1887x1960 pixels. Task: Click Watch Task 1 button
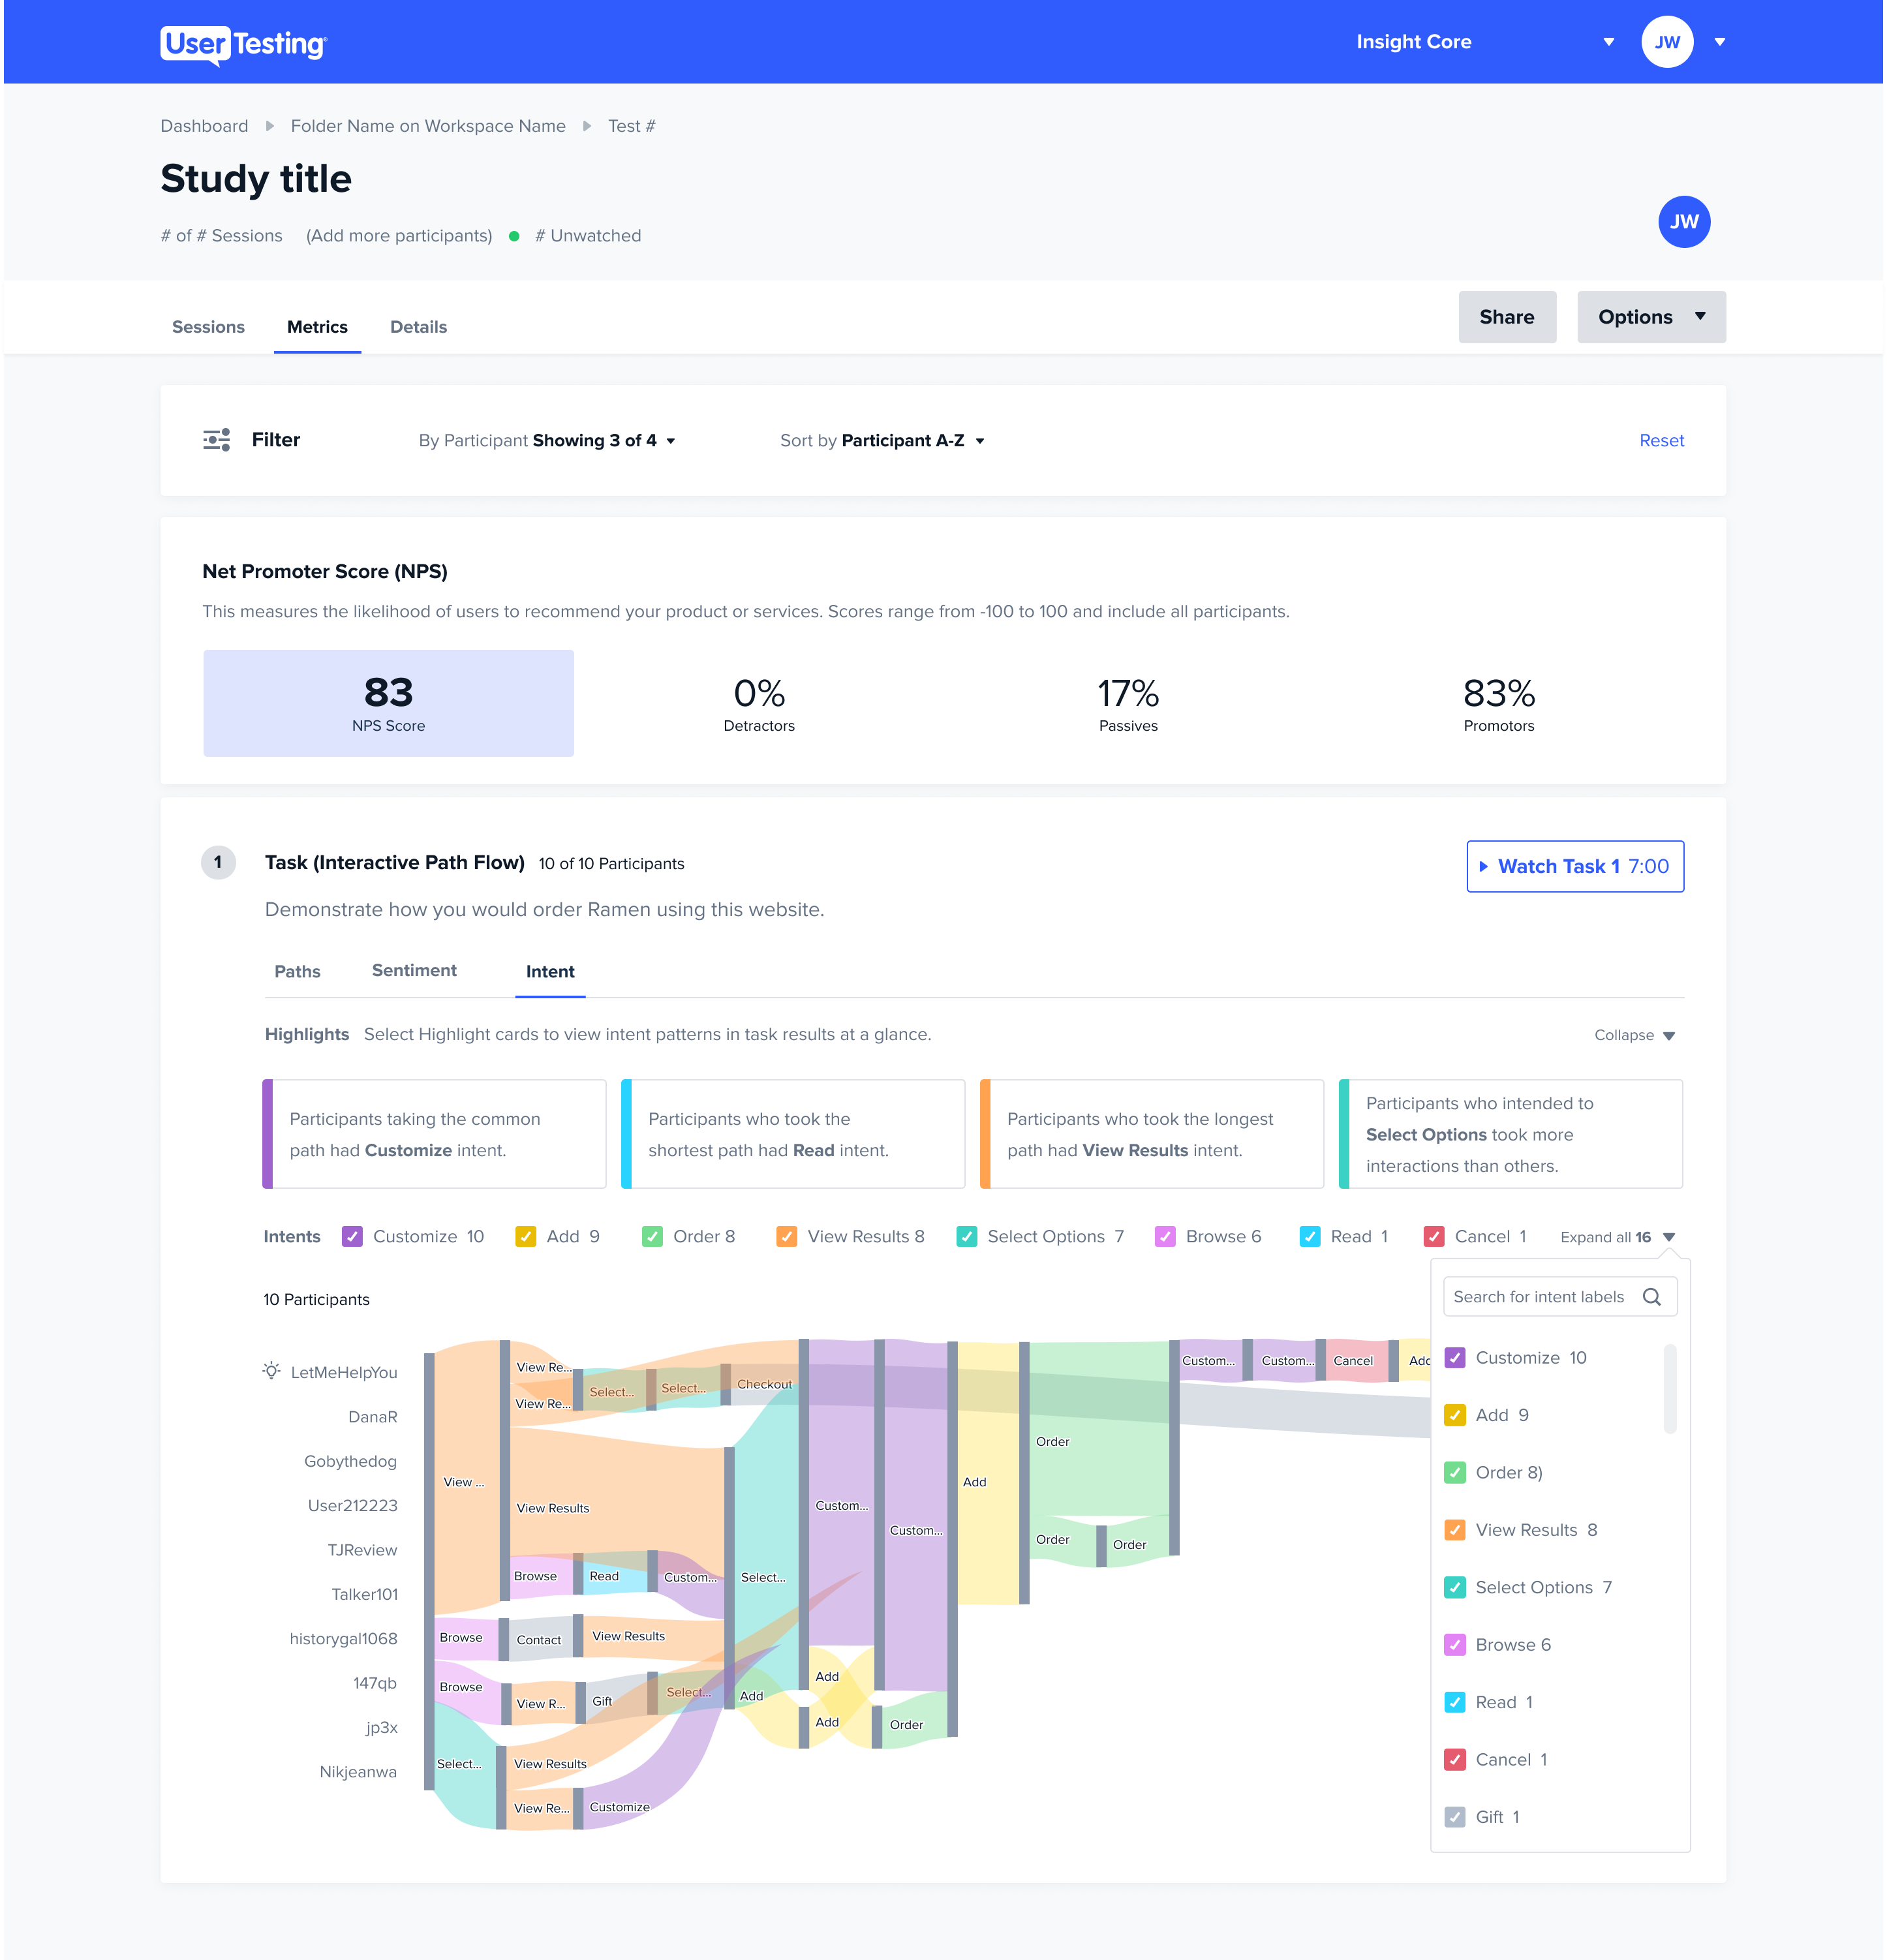coord(1575,867)
